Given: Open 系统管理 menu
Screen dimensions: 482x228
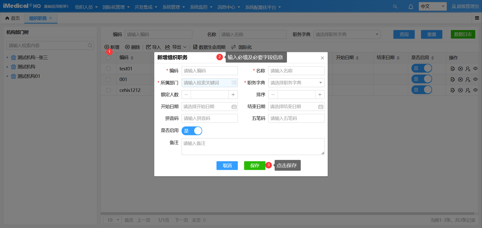Looking at the screenshot, I should click(173, 7).
